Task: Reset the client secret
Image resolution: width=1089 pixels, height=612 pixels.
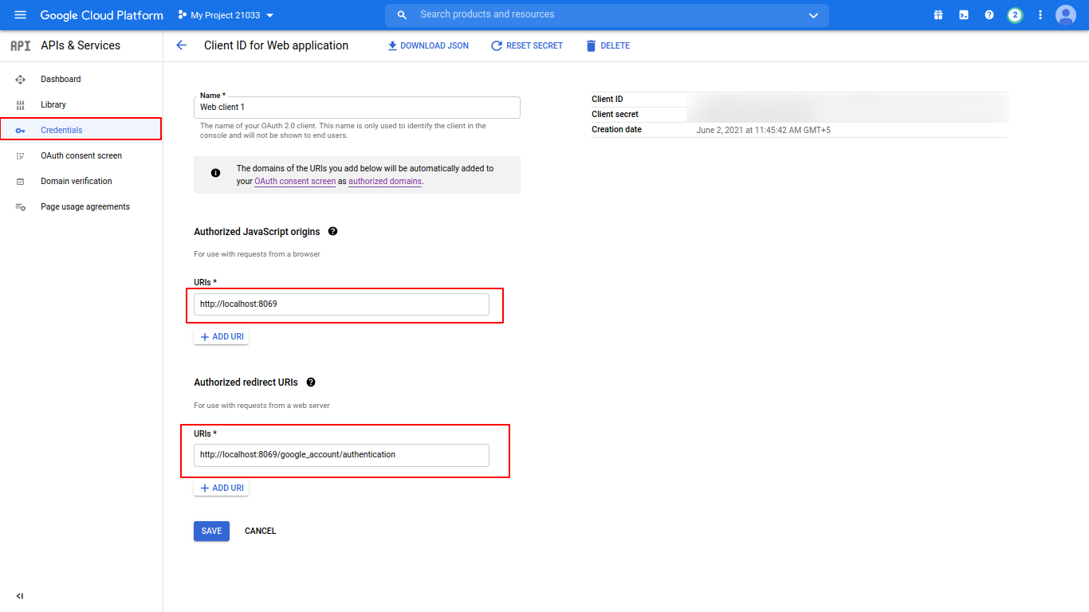Action: click(527, 46)
